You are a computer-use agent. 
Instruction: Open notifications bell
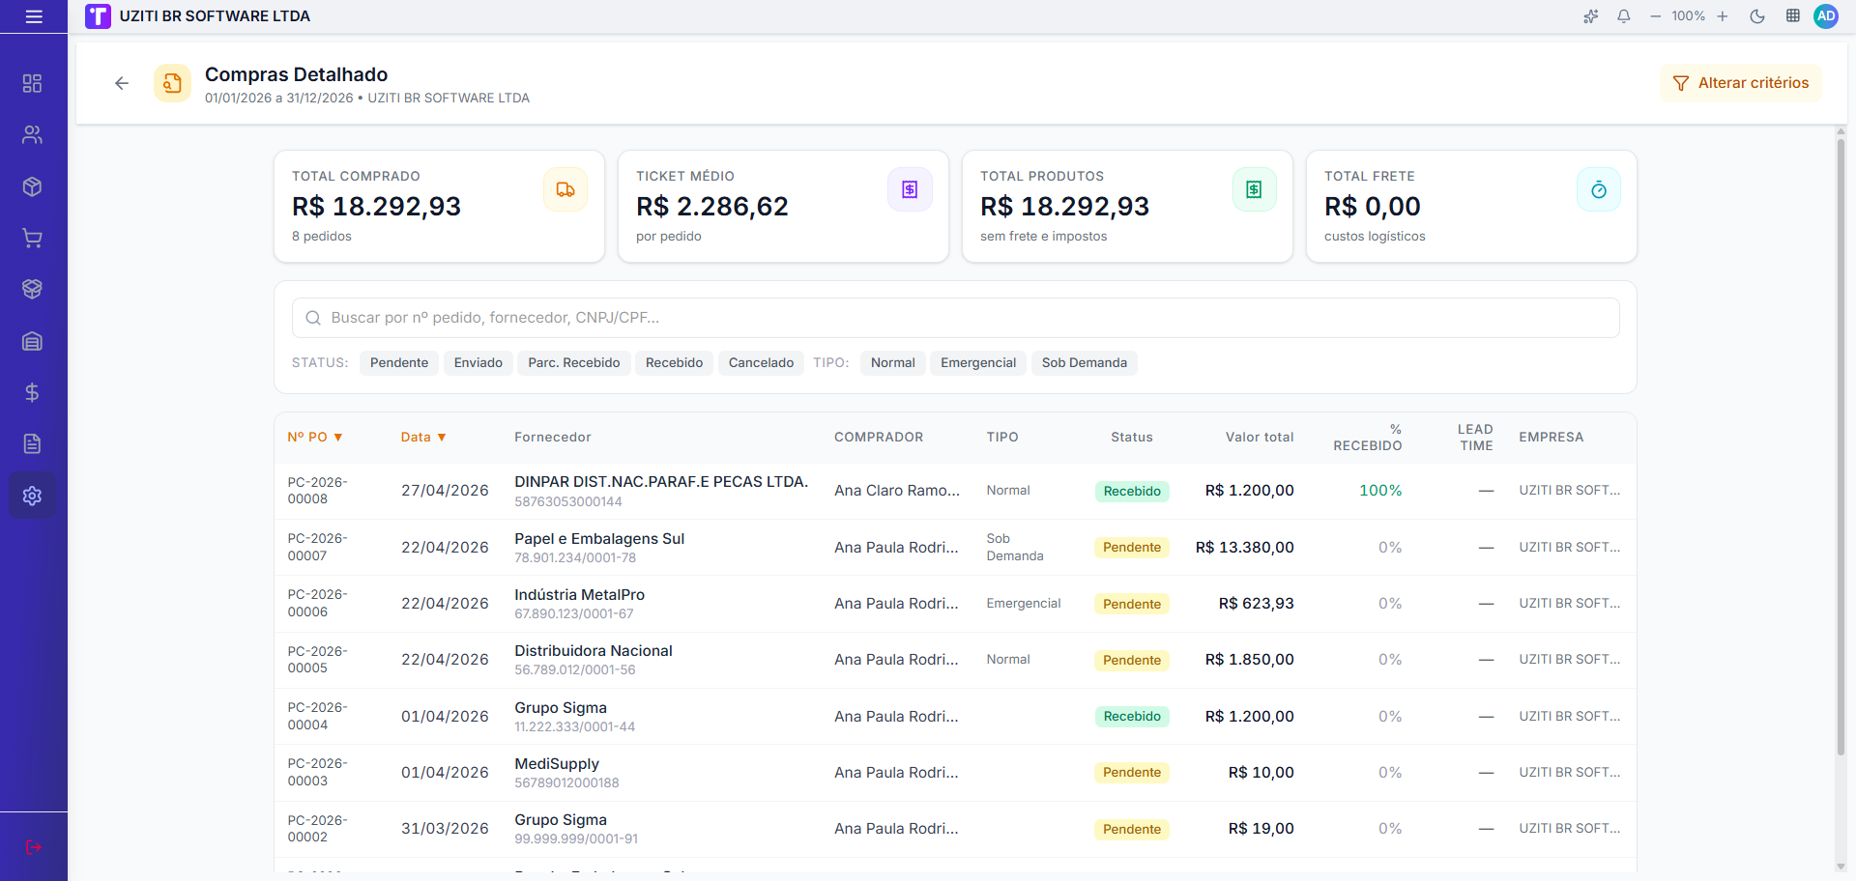pos(1624,16)
